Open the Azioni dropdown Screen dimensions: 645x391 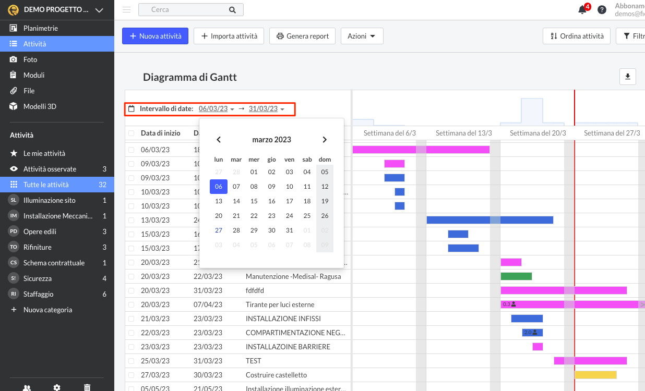(362, 36)
